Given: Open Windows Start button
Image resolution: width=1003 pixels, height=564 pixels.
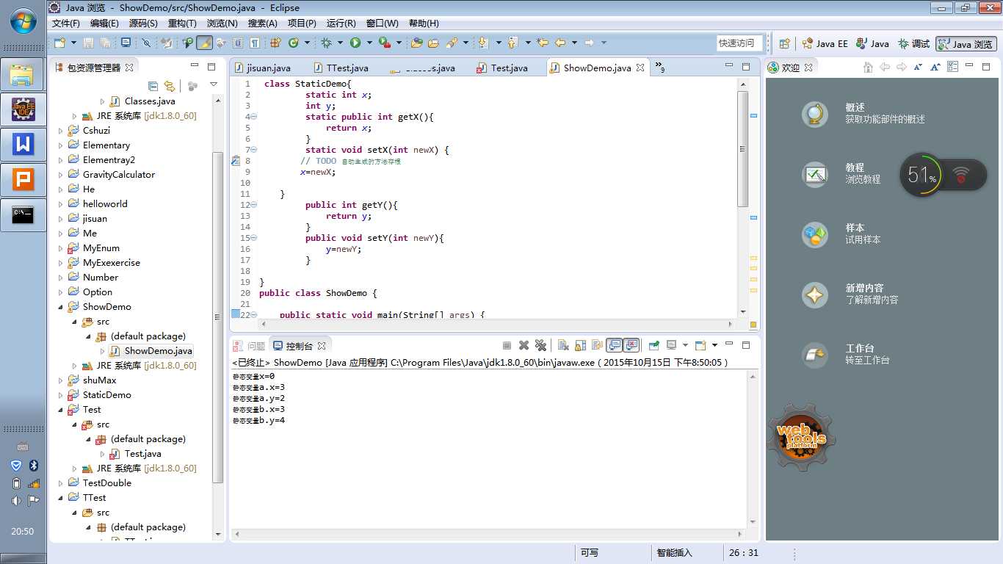Looking at the screenshot, I should [x=23, y=20].
